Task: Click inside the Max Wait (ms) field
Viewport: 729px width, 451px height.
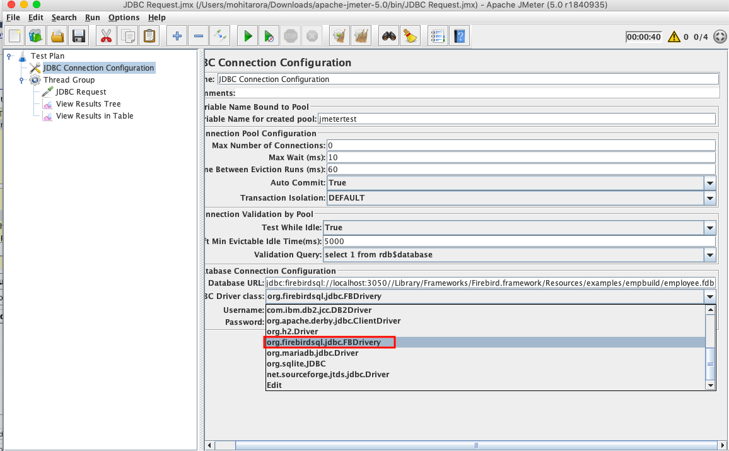Action: [x=441, y=157]
